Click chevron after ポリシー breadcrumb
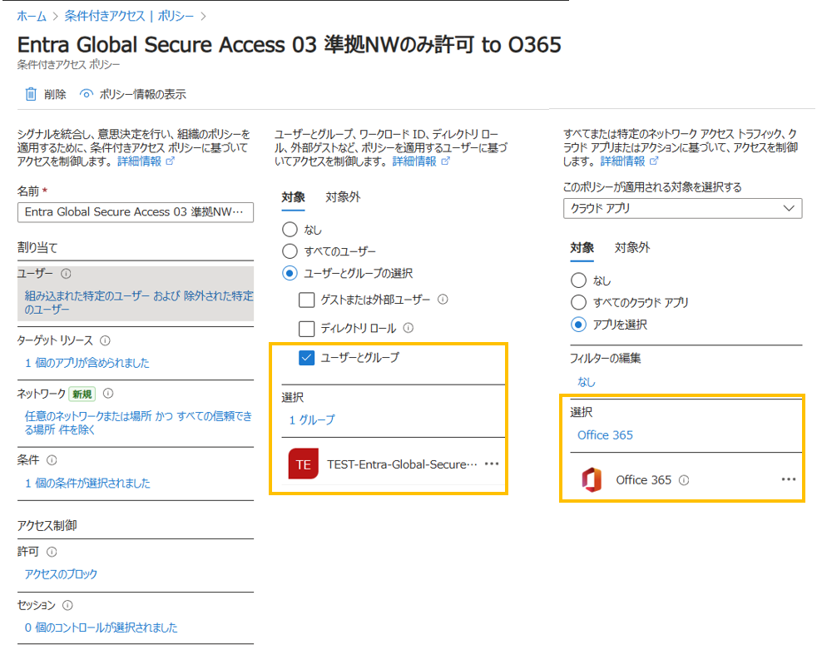The height and width of the screenshot is (645, 817). (203, 17)
